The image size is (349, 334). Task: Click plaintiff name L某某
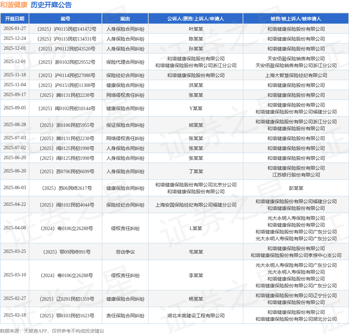pos(196,228)
